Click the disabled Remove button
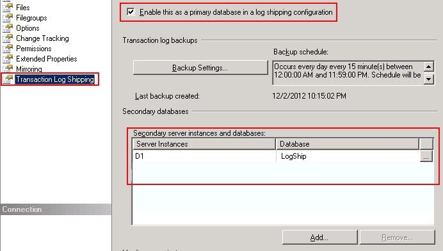Viewport: 443px width, 251px height. coord(398,238)
